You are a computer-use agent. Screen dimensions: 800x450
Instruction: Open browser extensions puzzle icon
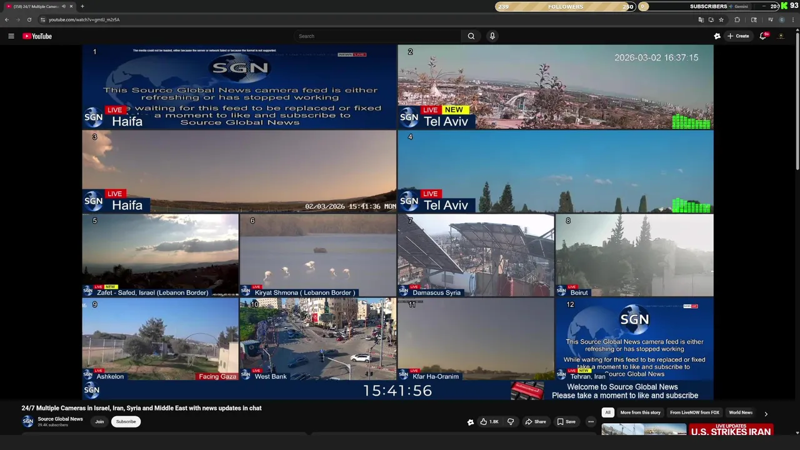point(737,19)
